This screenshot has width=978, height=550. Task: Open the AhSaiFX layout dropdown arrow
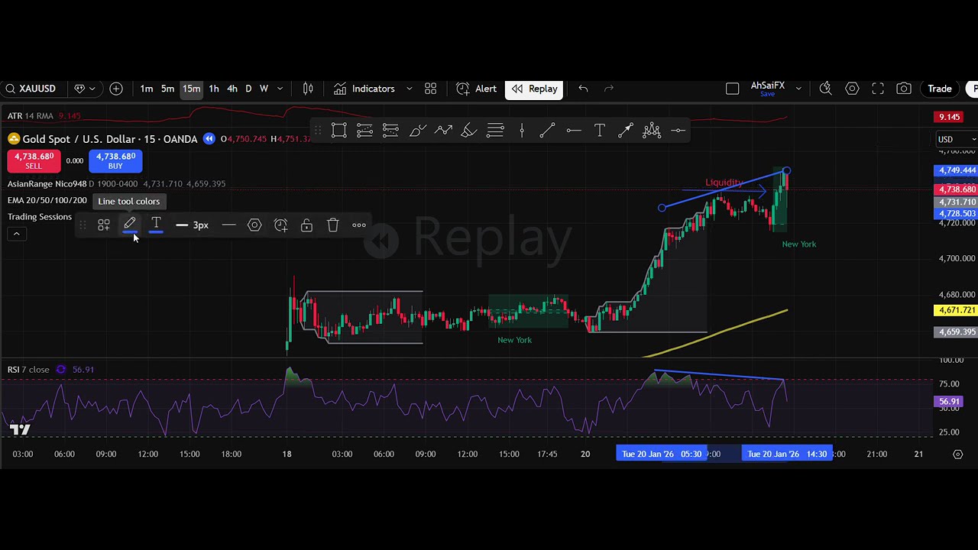click(798, 89)
